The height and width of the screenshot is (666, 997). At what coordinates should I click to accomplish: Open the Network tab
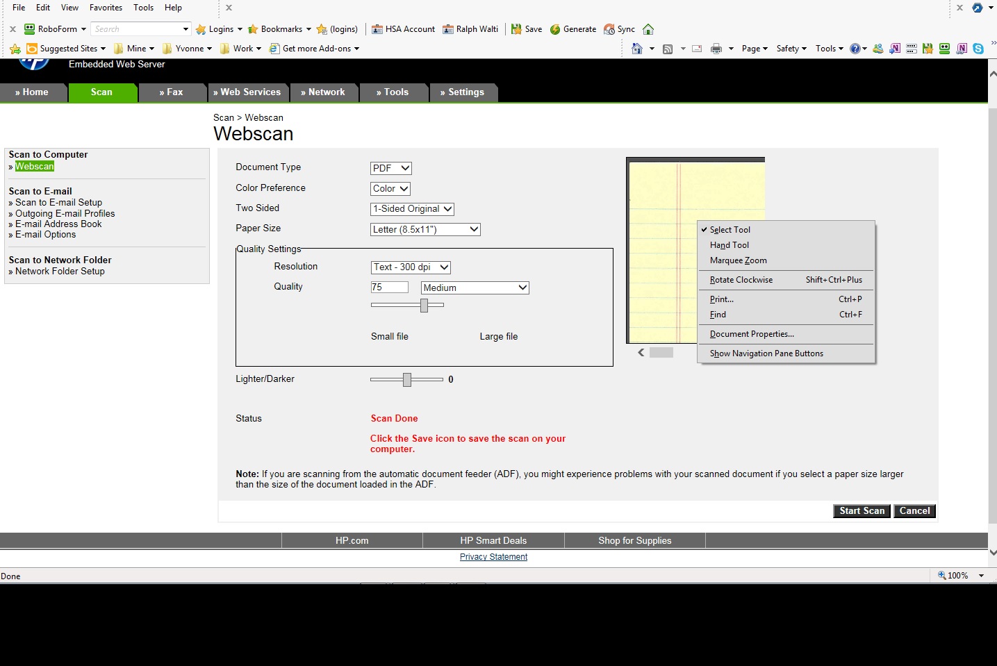tap(323, 92)
